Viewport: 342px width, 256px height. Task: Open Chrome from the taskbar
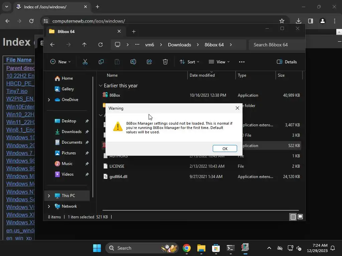pyautogui.click(x=186, y=248)
